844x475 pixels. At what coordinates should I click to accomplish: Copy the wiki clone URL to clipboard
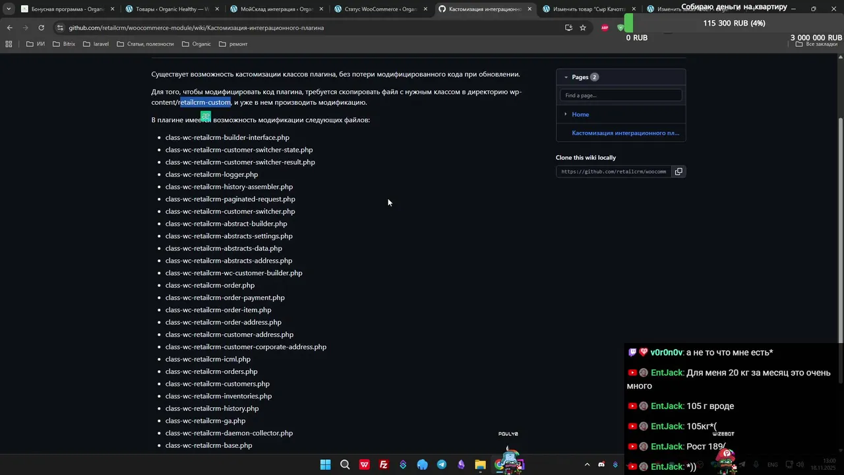[x=678, y=172]
